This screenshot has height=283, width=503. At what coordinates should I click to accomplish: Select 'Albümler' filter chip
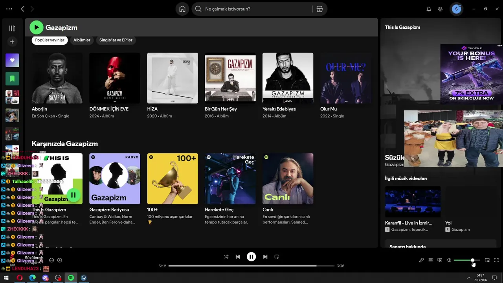pyautogui.click(x=82, y=40)
